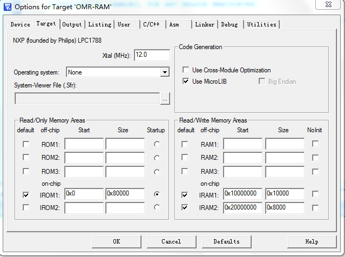The height and width of the screenshot is (257, 345).
Task: Click the RAM1 Start field
Action: (243, 144)
